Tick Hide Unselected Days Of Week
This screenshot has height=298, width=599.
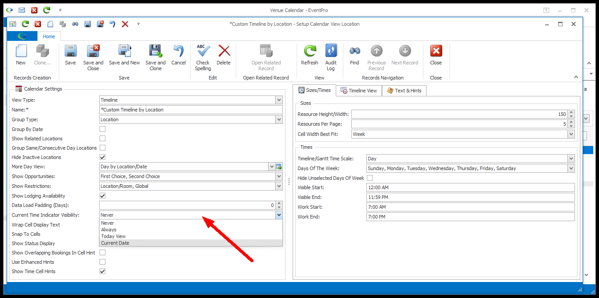(x=370, y=178)
